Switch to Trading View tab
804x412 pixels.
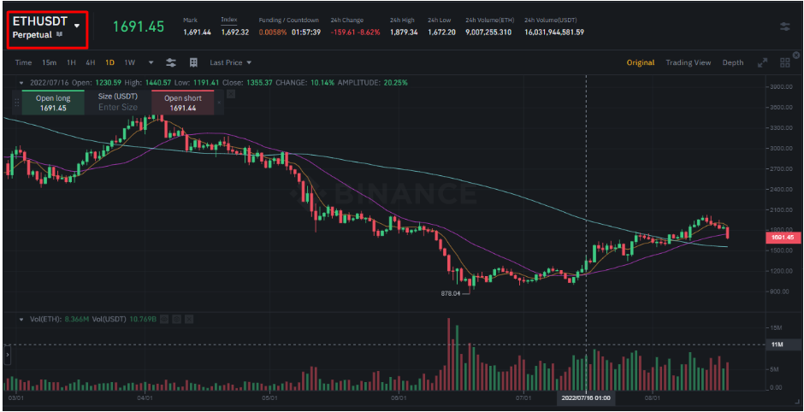[688, 62]
